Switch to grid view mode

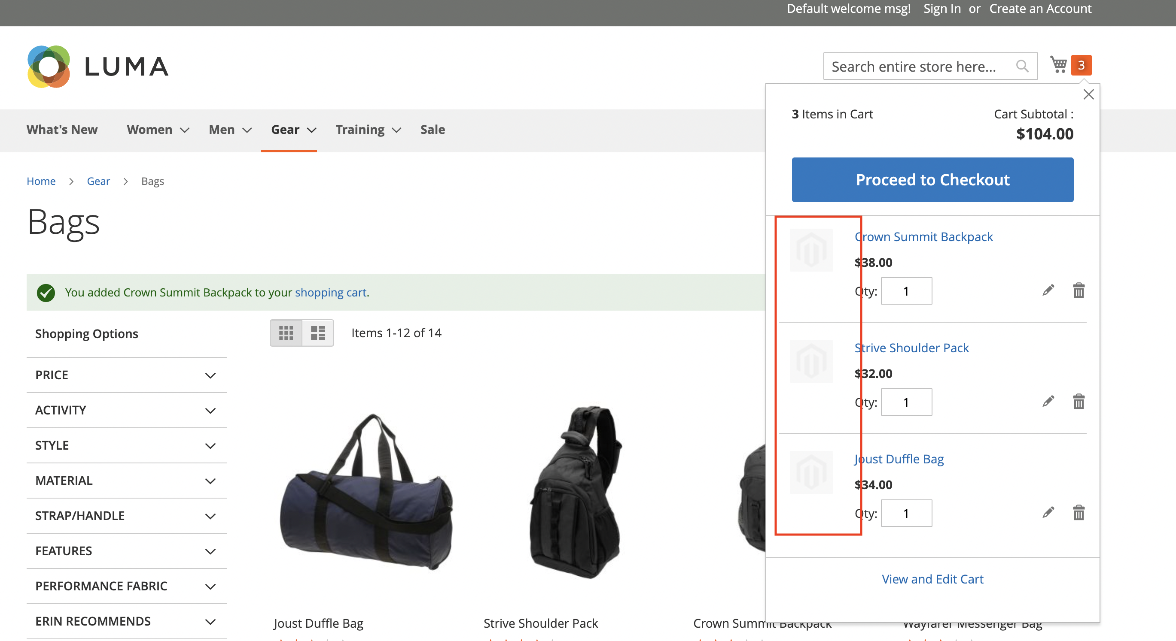coord(286,333)
